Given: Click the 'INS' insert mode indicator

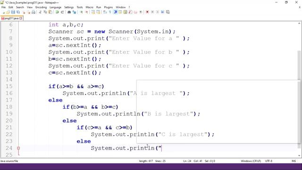Looking at the screenshot, I should (x=294, y=161).
